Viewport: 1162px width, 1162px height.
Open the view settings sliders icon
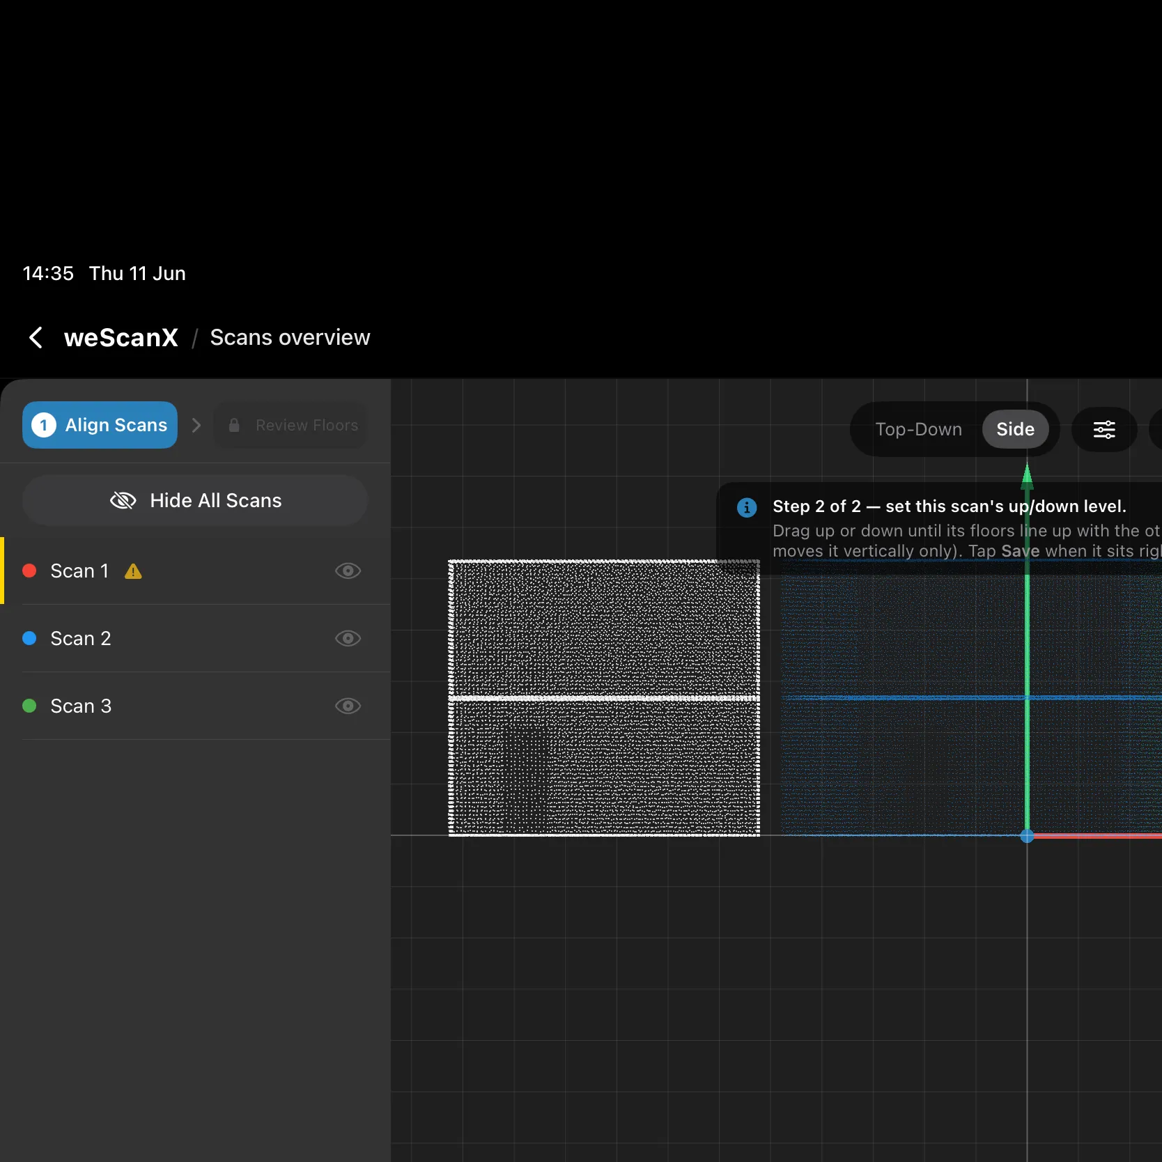(1104, 429)
